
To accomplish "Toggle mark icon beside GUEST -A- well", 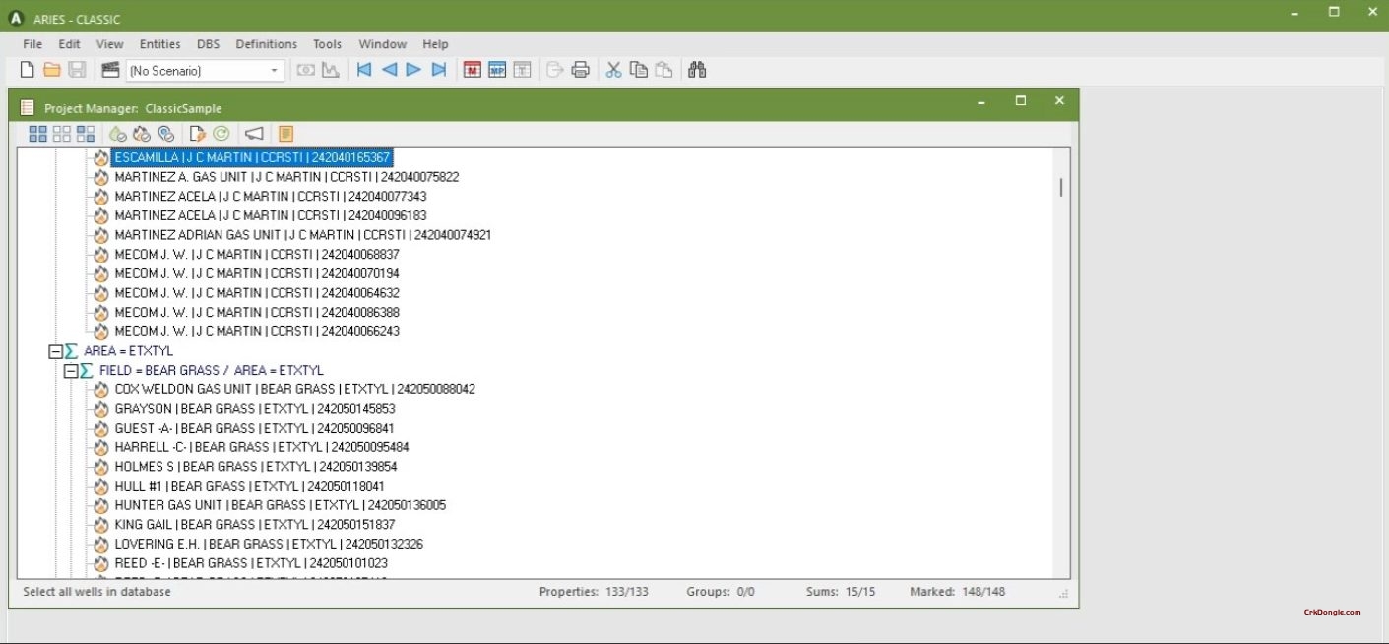I will [100, 429].
